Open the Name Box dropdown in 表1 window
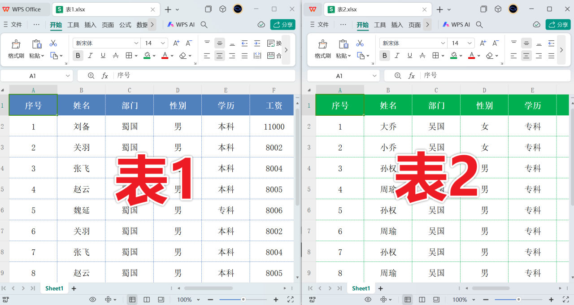Viewport: 574px width, 305px height. click(67, 76)
